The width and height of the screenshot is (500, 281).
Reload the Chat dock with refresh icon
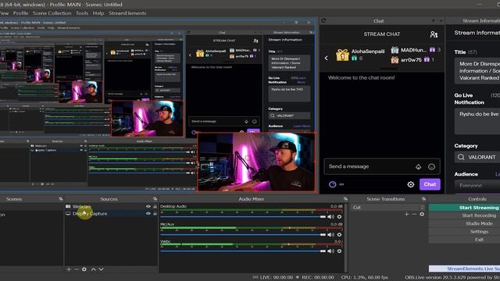[x=323, y=21]
